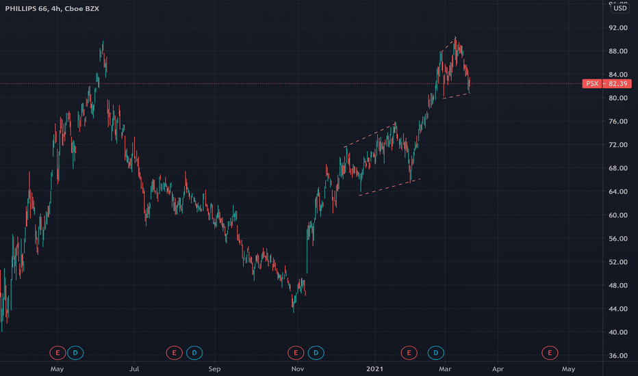The height and width of the screenshot is (376, 638).
Task: Open the earnings E marker above the Nov label
Action: pyautogui.click(x=296, y=353)
